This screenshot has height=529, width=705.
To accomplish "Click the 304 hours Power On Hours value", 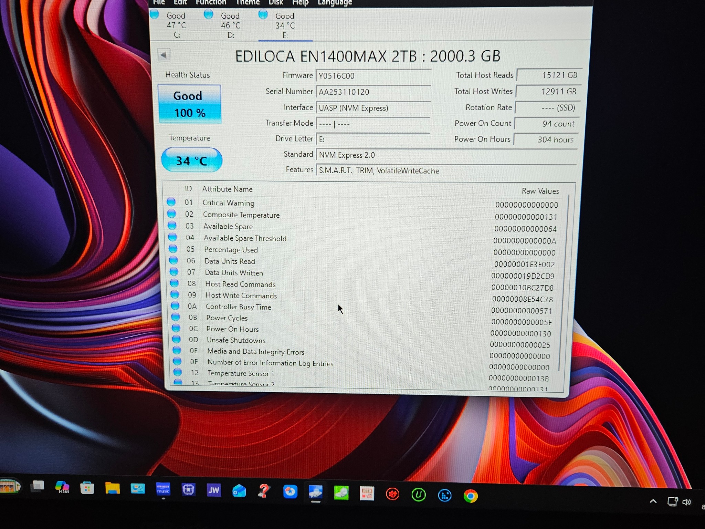I will [x=545, y=139].
